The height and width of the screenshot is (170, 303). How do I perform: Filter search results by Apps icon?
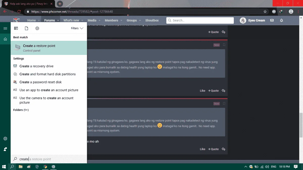pyautogui.click(x=16, y=28)
